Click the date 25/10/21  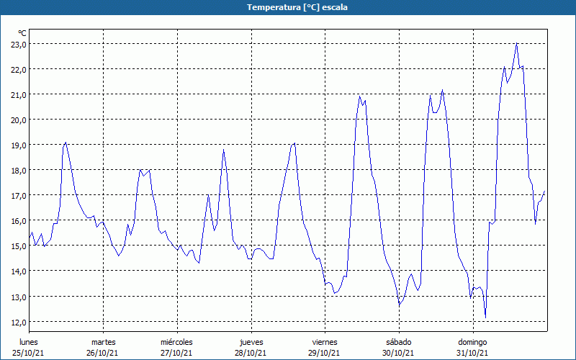[x=28, y=353]
